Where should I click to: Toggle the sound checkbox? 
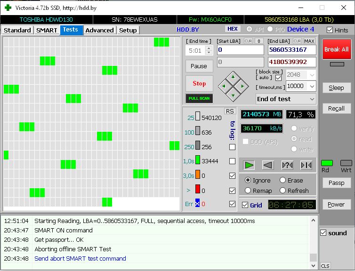323,233
